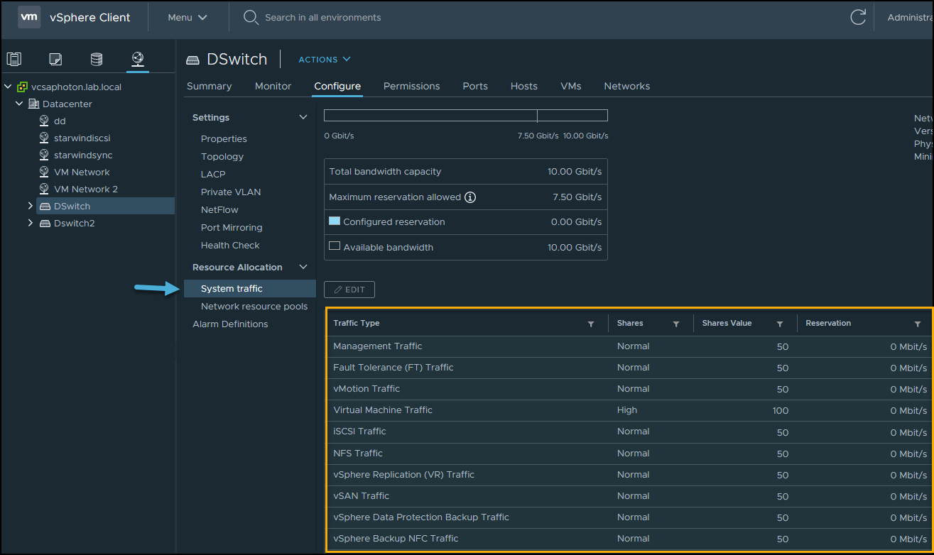Filter the Traffic Type column
Image resolution: width=934 pixels, height=555 pixels.
click(591, 324)
